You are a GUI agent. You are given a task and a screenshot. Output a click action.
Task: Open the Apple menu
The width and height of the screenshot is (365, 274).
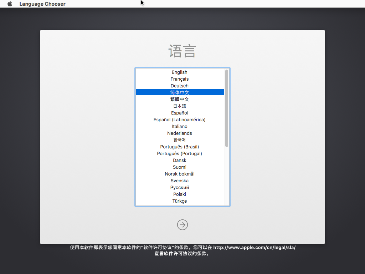10,4
